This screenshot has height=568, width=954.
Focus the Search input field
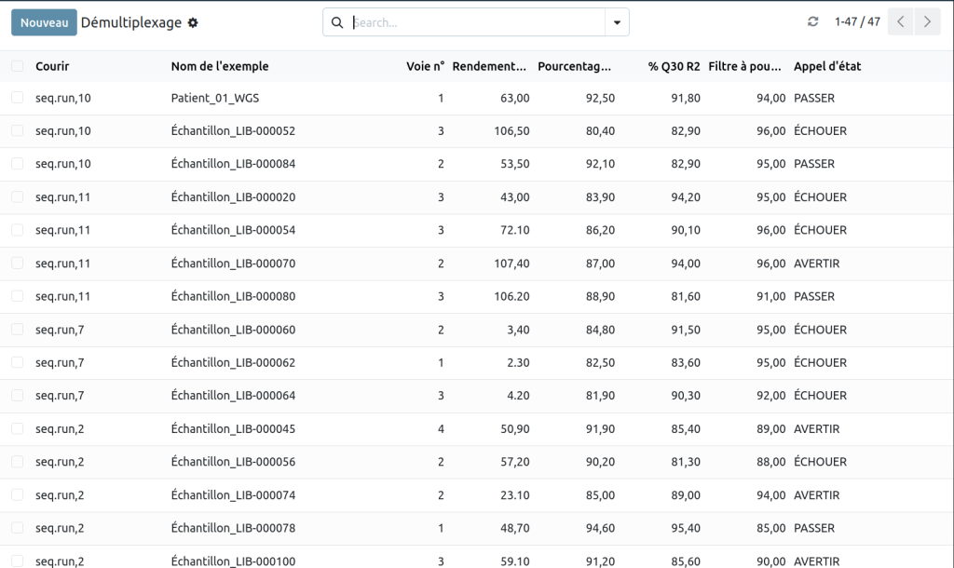pyautogui.click(x=475, y=22)
